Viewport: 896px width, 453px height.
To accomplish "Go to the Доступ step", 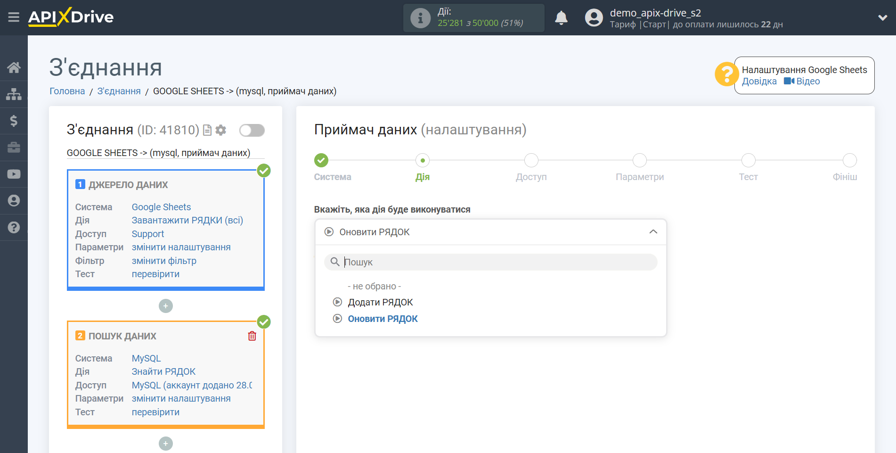I will pyautogui.click(x=531, y=160).
